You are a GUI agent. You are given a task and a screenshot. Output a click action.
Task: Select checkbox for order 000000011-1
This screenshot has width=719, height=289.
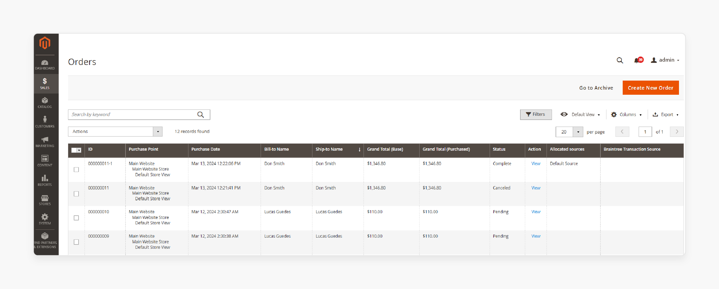(76, 170)
